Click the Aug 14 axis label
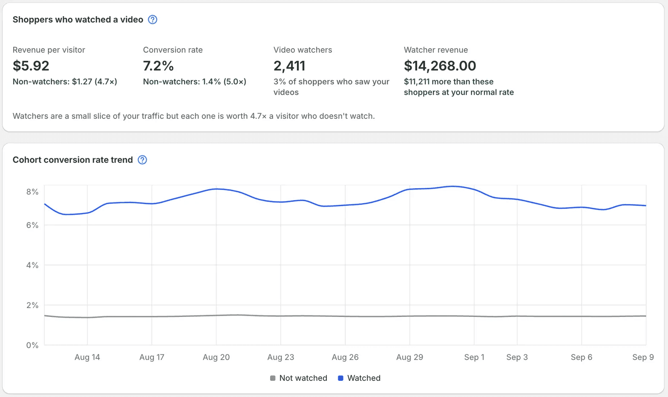 pyautogui.click(x=87, y=357)
